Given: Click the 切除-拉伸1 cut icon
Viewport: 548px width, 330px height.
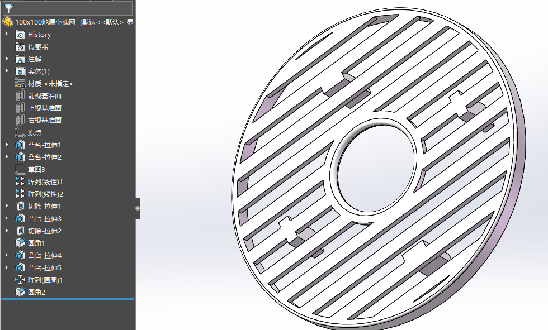Looking at the screenshot, I should (20, 207).
